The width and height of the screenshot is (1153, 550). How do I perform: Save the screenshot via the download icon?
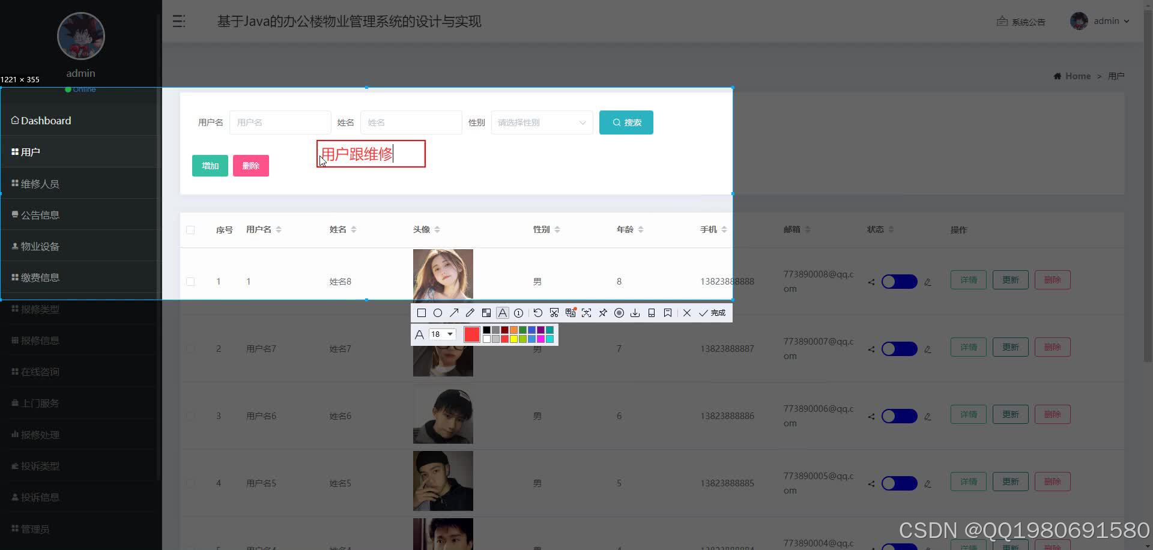pos(635,312)
